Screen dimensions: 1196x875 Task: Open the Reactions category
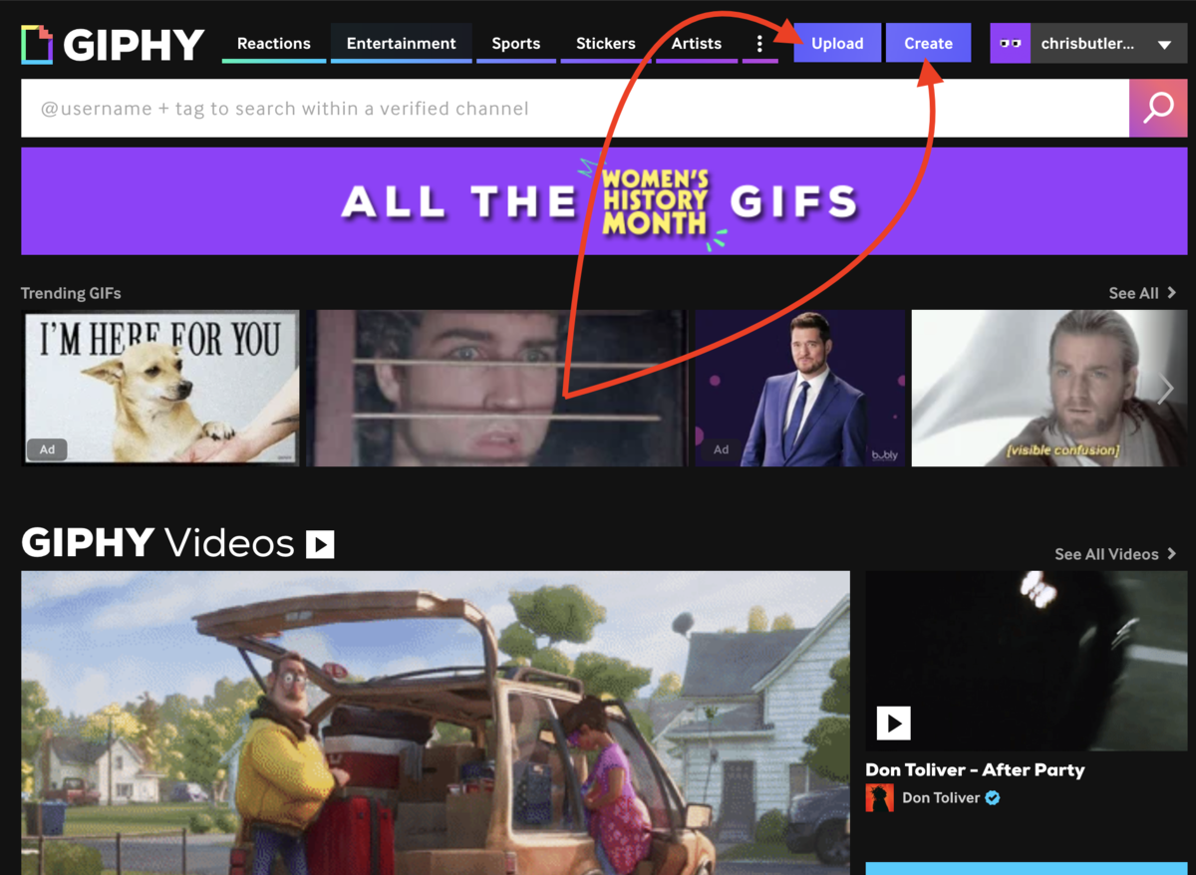[x=274, y=44]
